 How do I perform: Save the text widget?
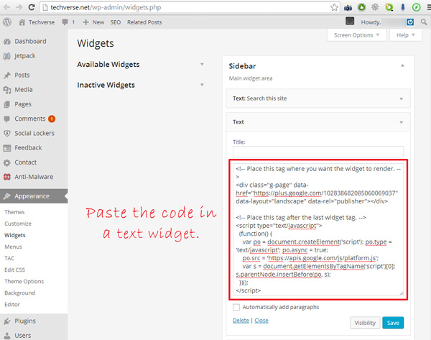pos(393,323)
